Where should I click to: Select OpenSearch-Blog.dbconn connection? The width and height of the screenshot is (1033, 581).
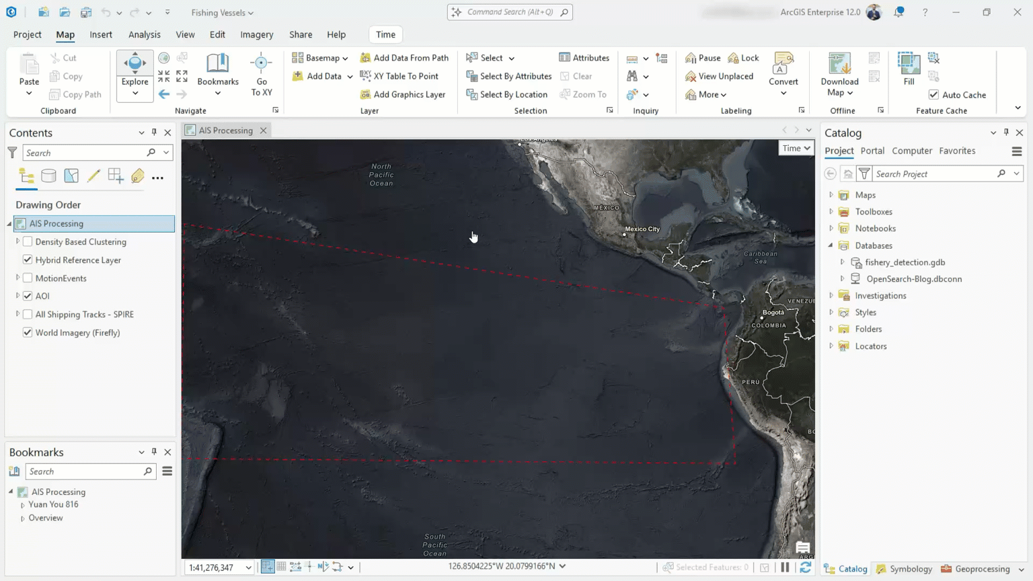tap(914, 279)
